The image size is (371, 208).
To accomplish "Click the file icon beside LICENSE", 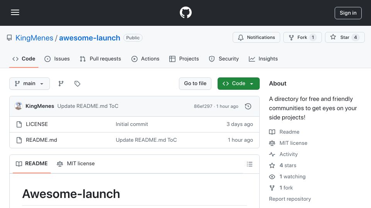I will coord(19,124).
